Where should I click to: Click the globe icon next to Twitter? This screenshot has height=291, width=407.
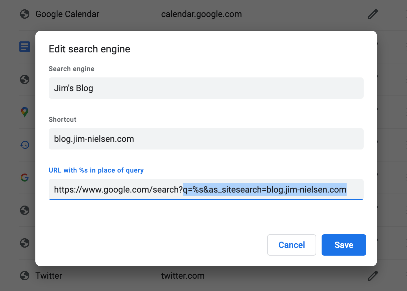(x=25, y=276)
